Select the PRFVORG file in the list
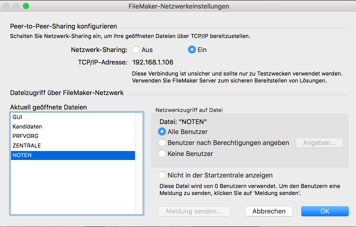Viewport: 356px width, 227px height. click(73, 136)
